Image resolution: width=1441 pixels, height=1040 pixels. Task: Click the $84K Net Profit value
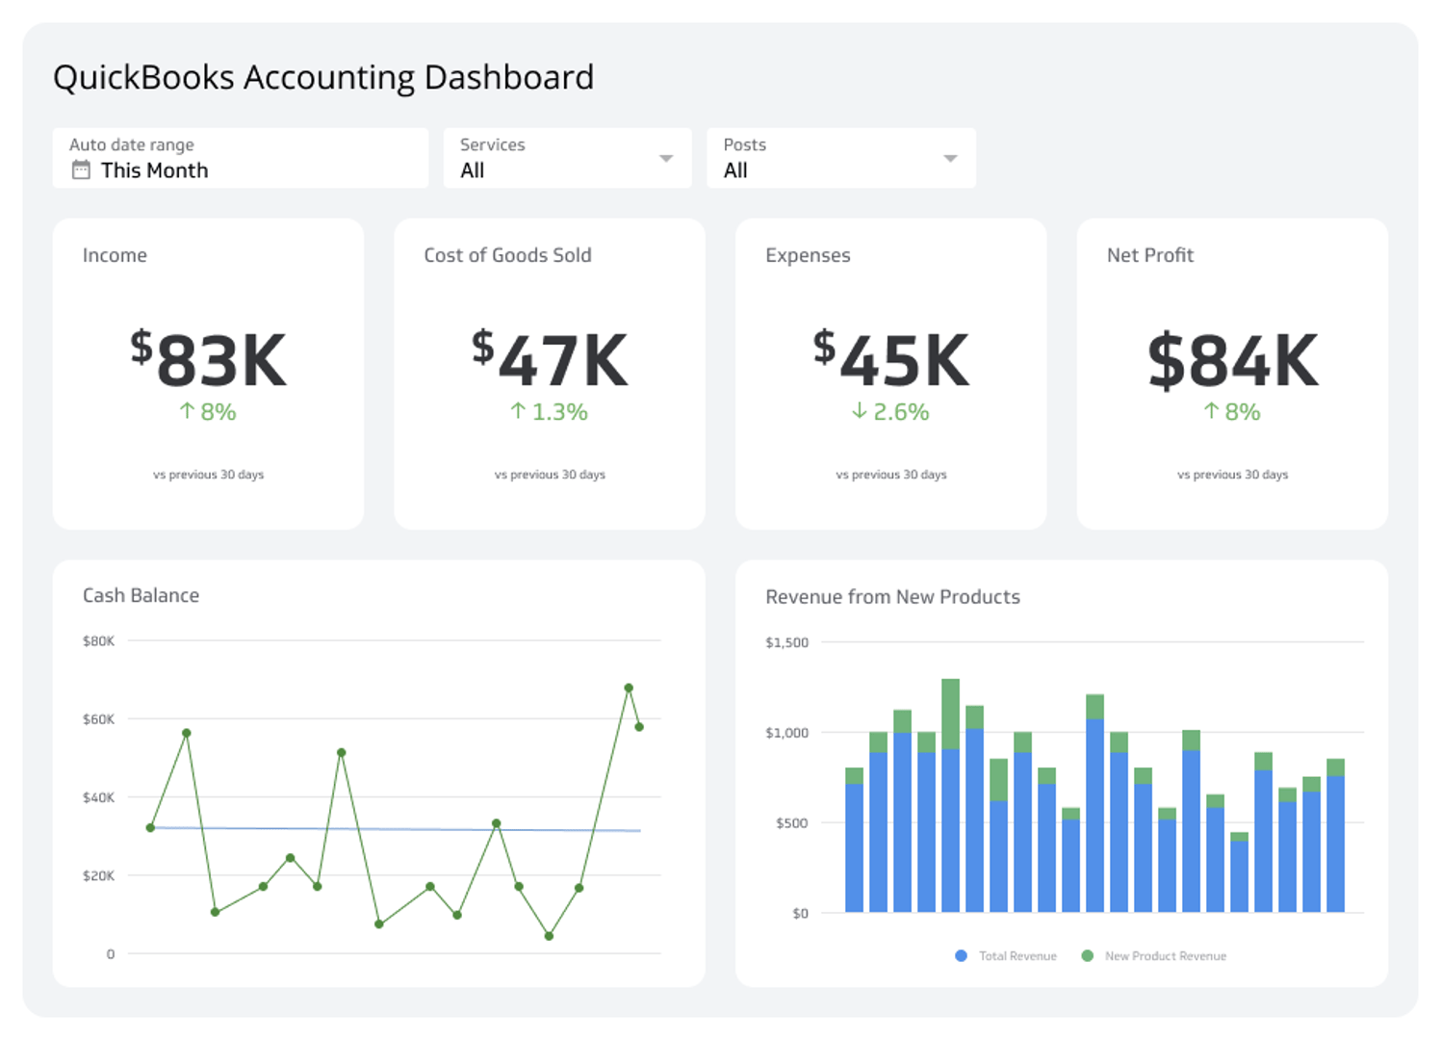pyautogui.click(x=1232, y=359)
